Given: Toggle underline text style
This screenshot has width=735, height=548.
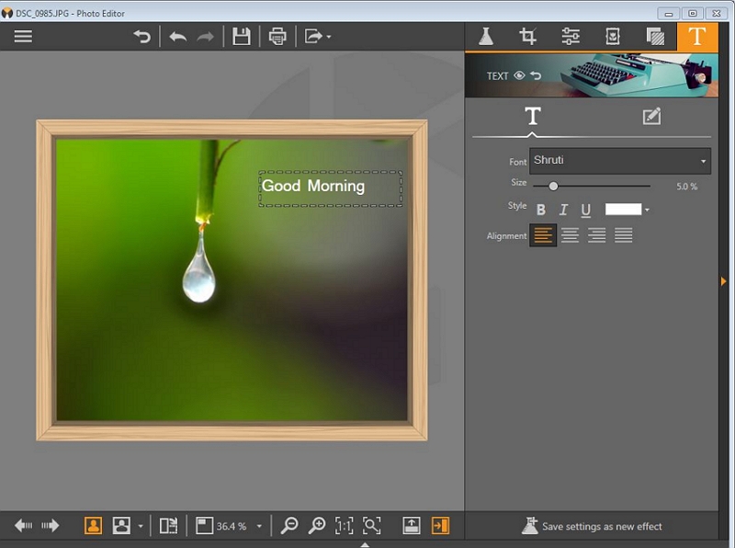Looking at the screenshot, I should pos(586,211).
